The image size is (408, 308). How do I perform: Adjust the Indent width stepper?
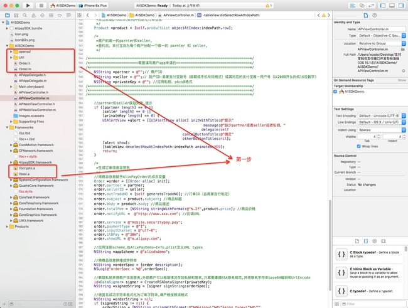click(x=404, y=136)
